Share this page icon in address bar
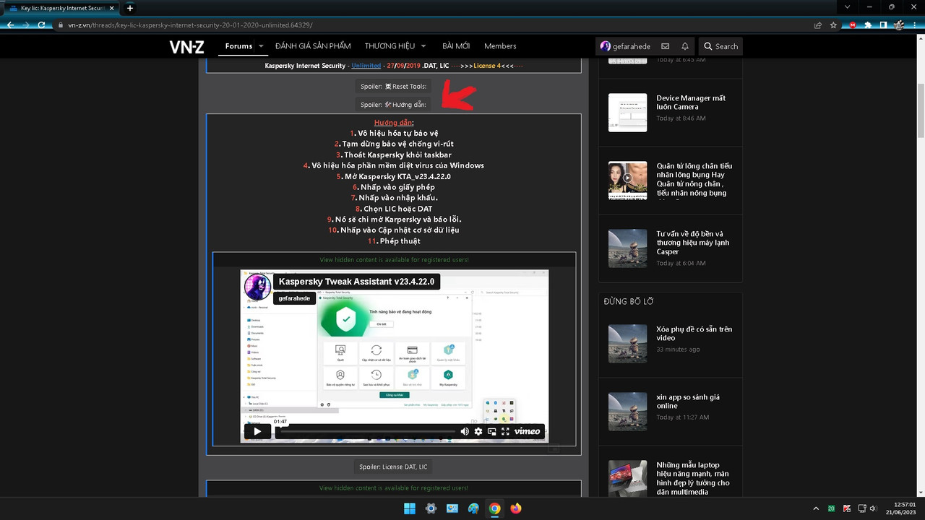The height and width of the screenshot is (520, 925). (817, 25)
